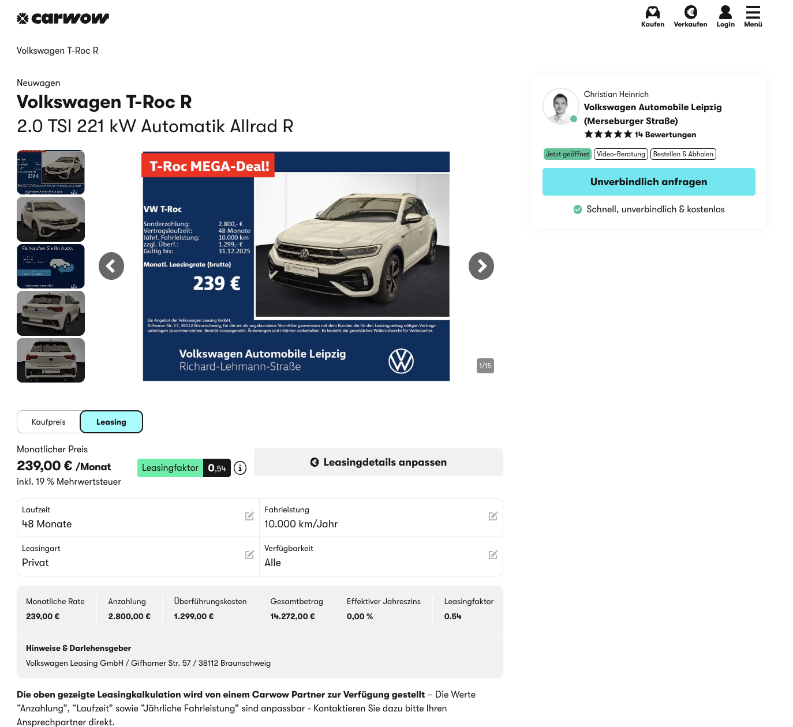The width and height of the screenshot is (793, 727).
Task: Switch to the Kaufpreis tab
Action: 48,422
